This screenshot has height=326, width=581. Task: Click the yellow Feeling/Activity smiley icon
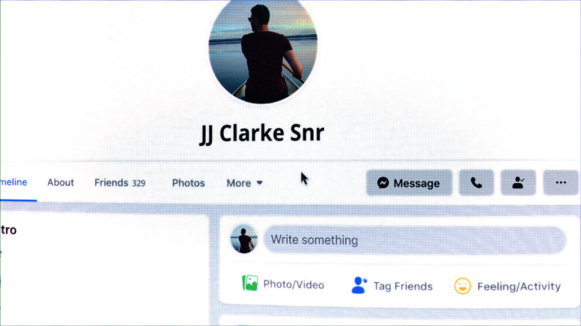point(462,286)
